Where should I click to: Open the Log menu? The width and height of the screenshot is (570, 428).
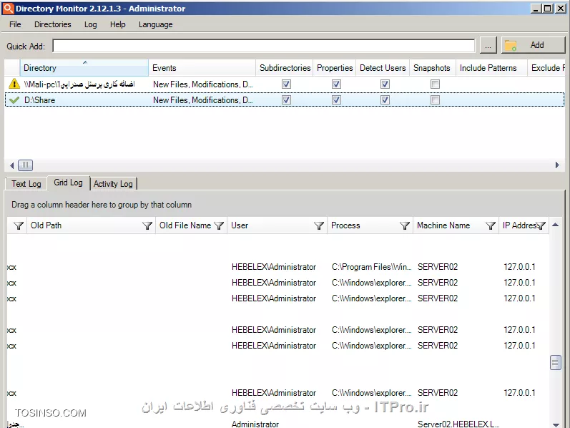pos(91,24)
